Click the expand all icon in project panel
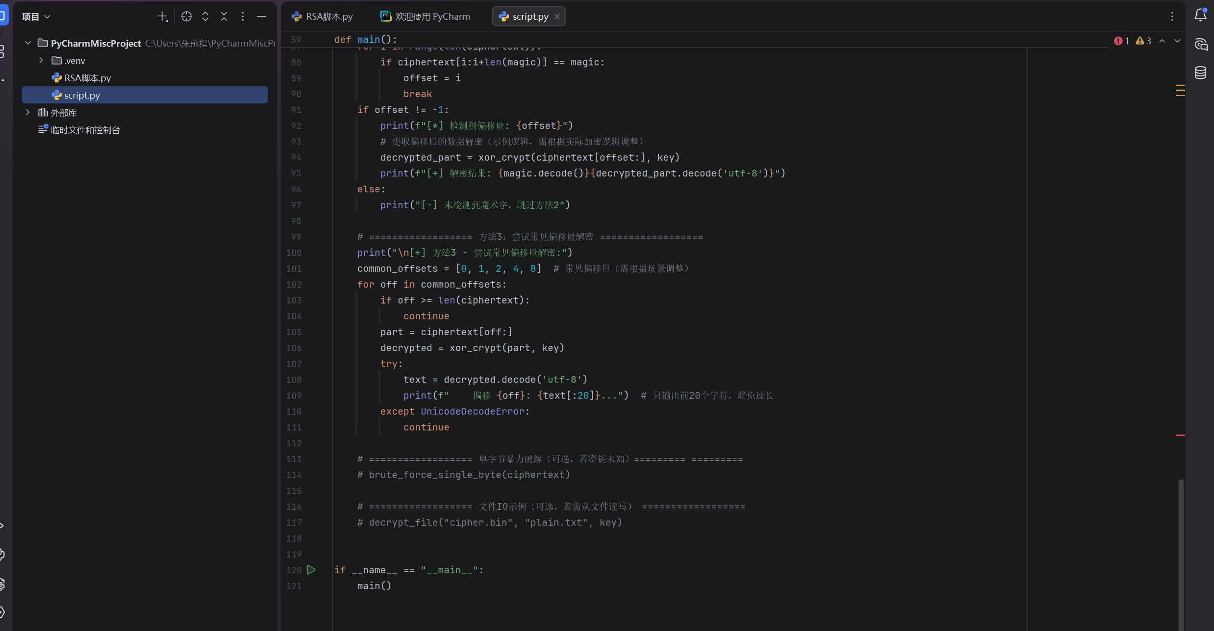This screenshot has width=1214, height=631. [205, 17]
